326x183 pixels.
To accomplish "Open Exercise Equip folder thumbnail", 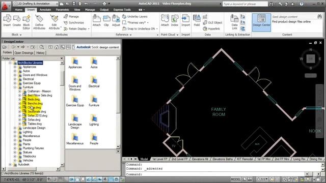I will (75, 101).
